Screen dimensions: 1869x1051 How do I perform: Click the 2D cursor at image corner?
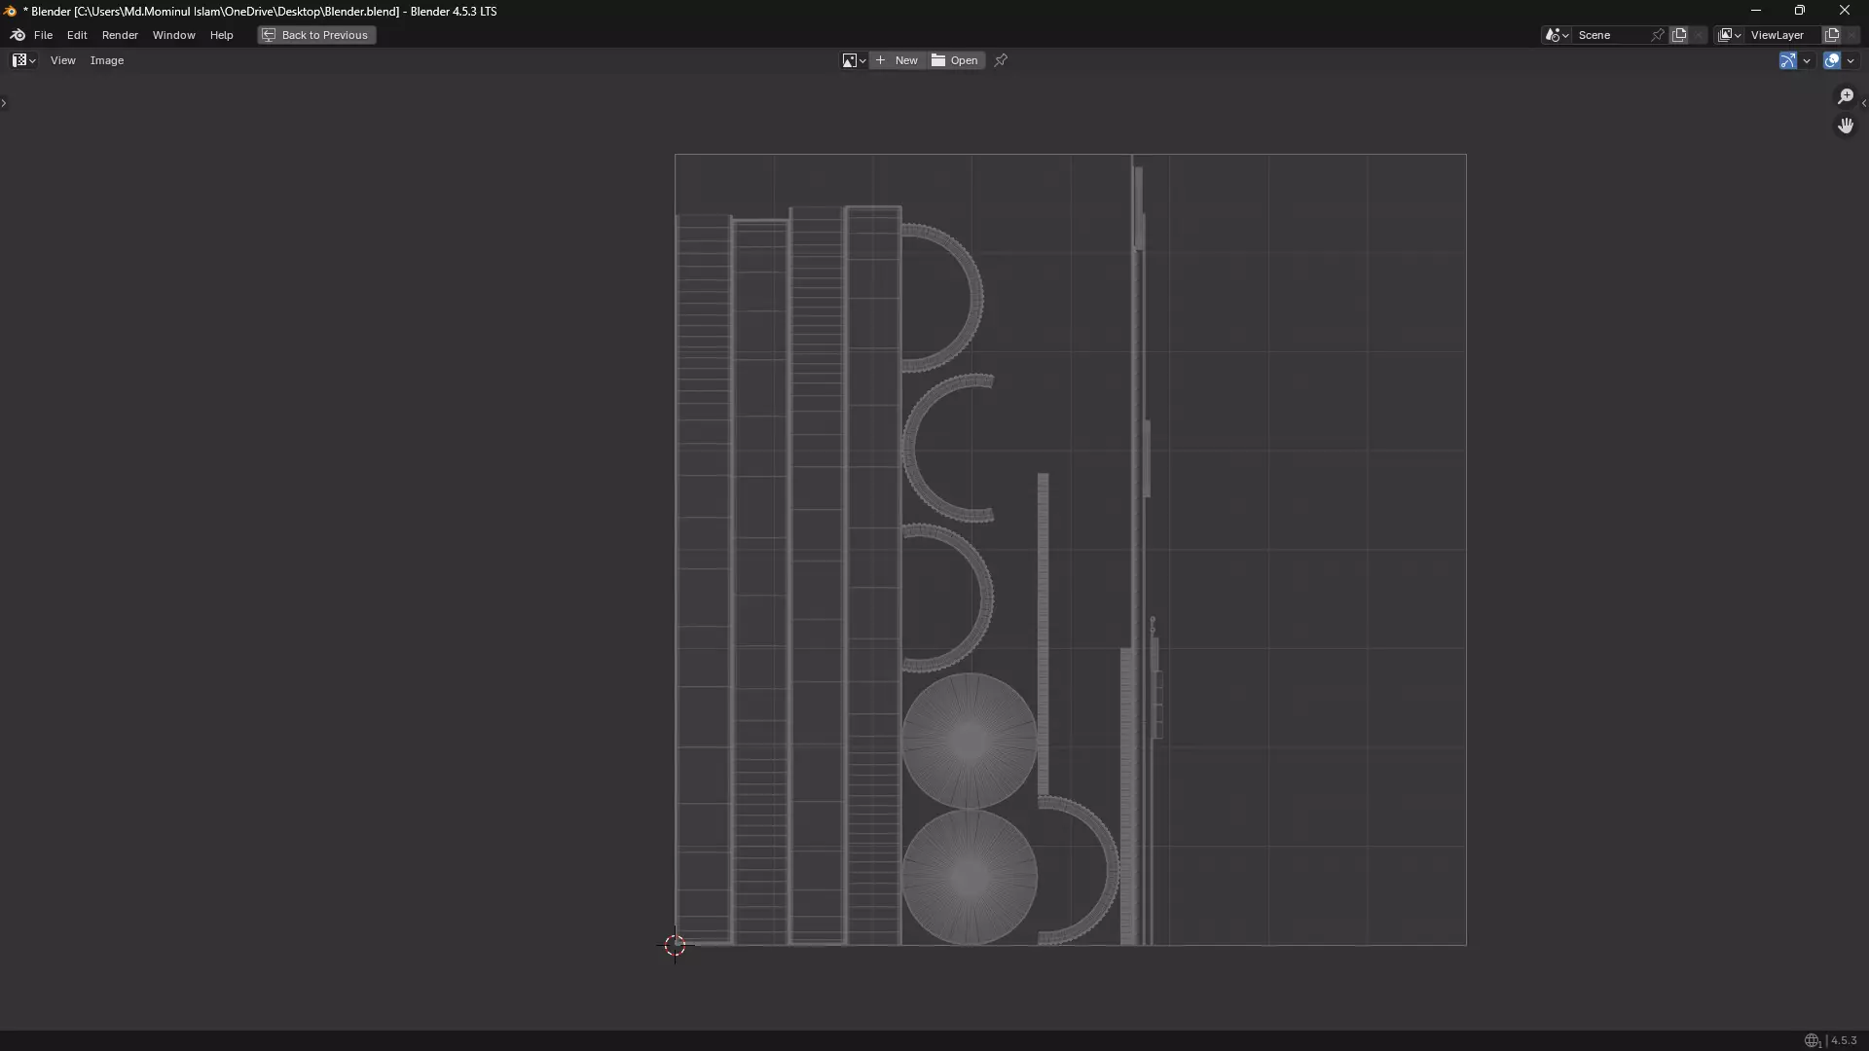click(675, 945)
